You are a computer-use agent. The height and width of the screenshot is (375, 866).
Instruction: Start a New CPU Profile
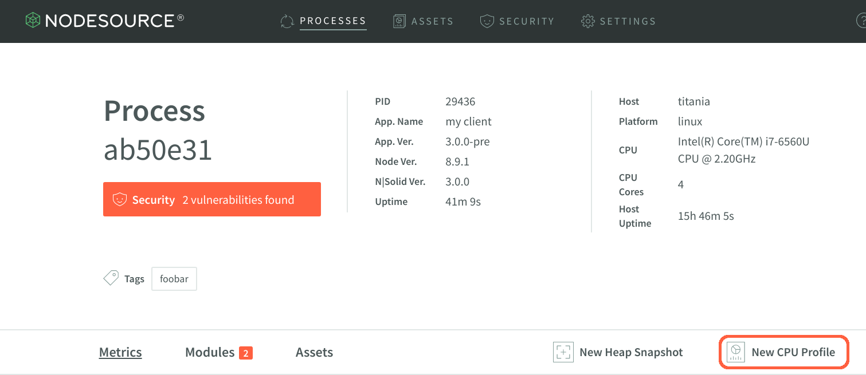[x=793, y=352]
